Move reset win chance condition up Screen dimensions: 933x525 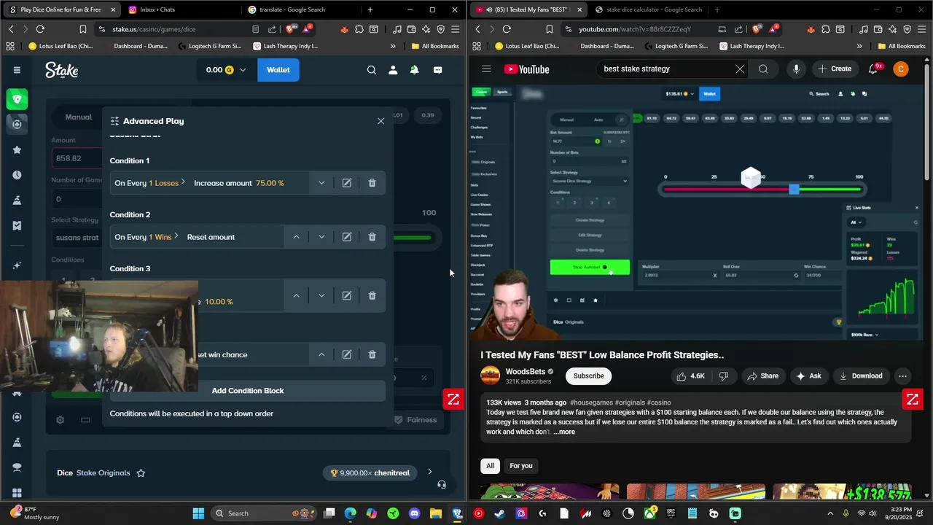321,354
